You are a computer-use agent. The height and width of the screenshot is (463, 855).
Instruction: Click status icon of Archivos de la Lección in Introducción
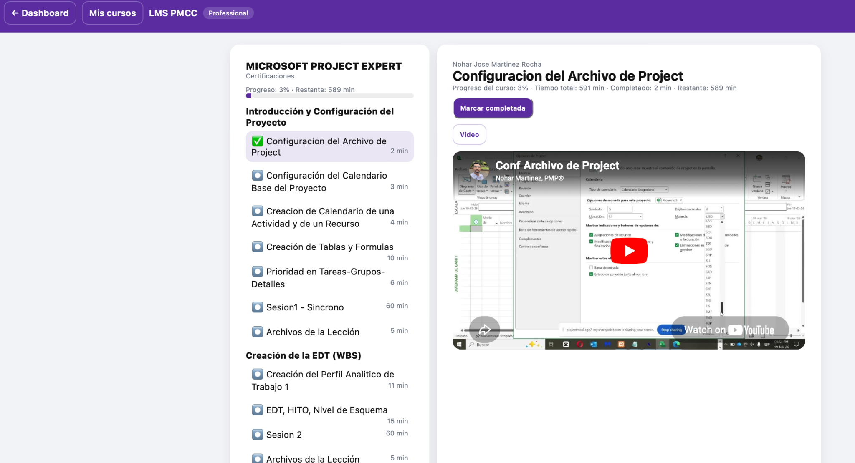click(258, 332)
